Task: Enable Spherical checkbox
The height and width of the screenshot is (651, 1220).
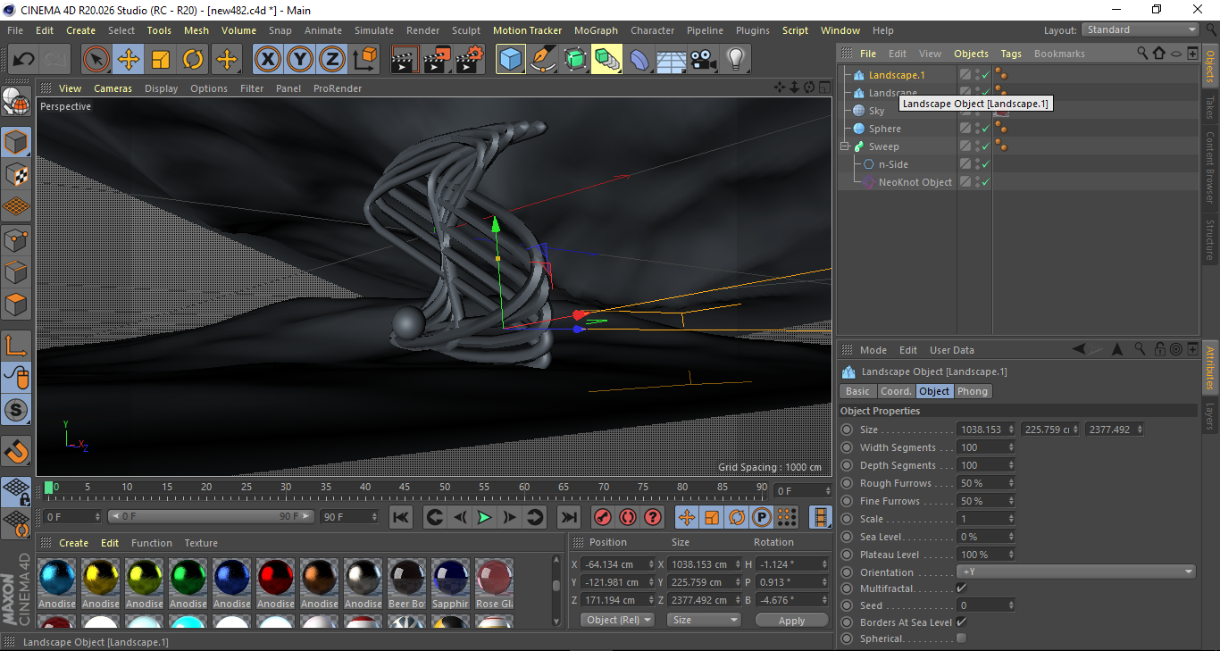Action: click(x=961, y=638)
